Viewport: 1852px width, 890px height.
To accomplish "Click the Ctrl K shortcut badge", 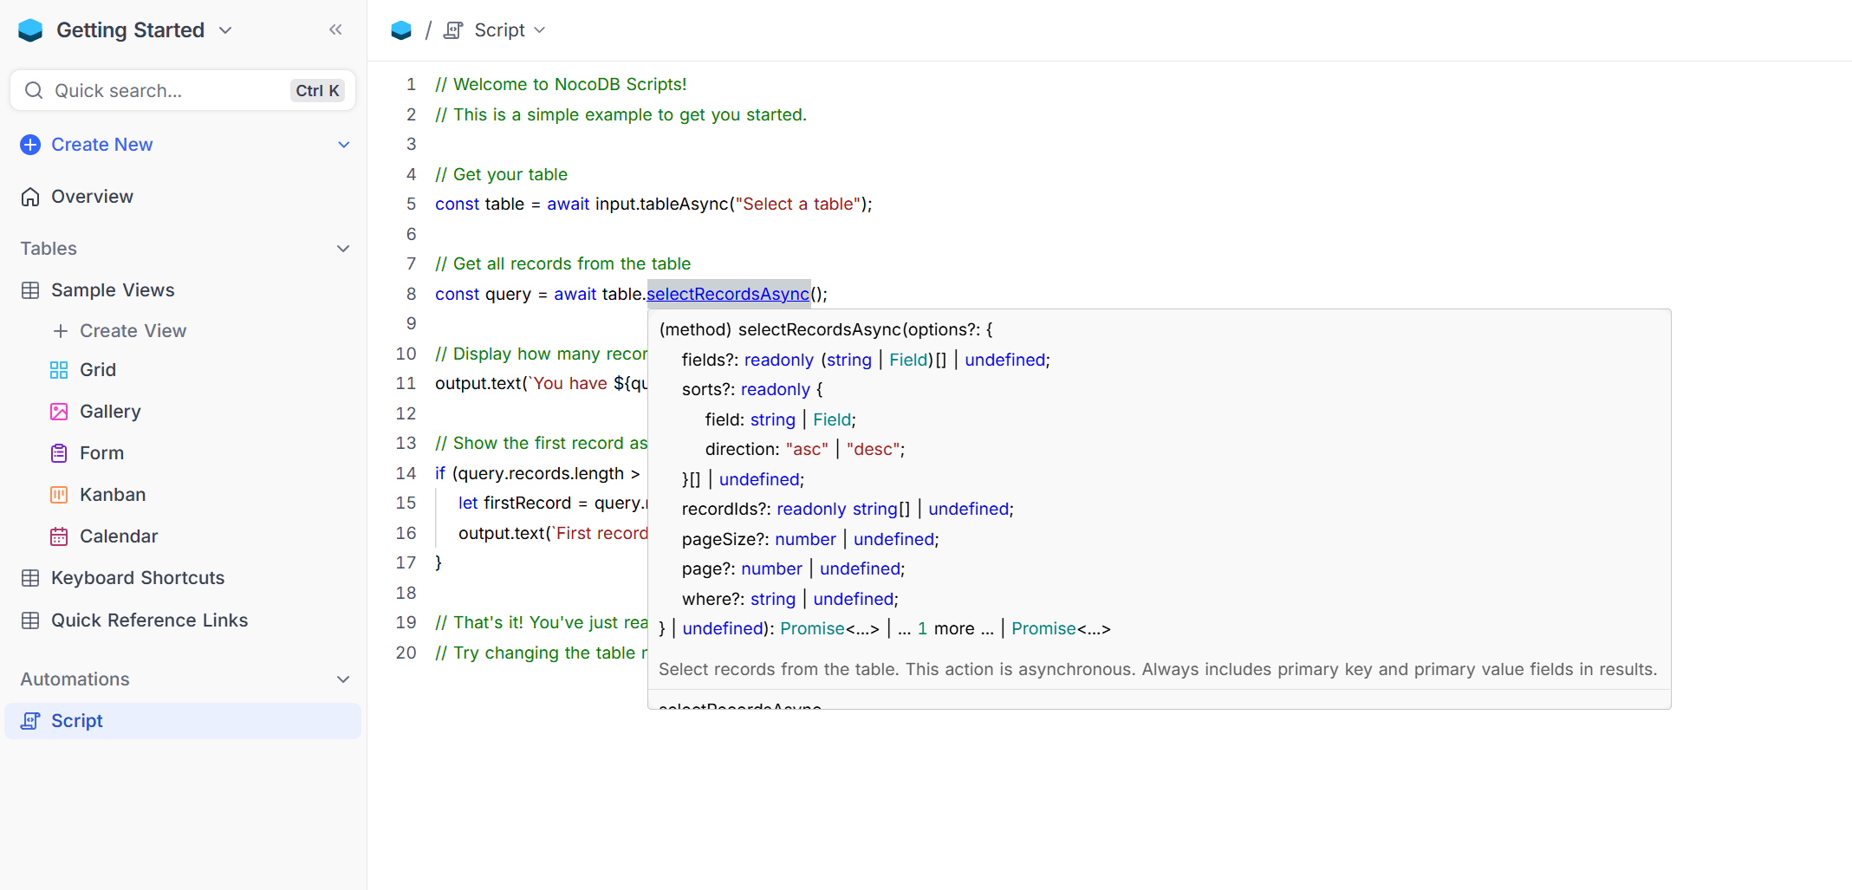I will [317, 91].
